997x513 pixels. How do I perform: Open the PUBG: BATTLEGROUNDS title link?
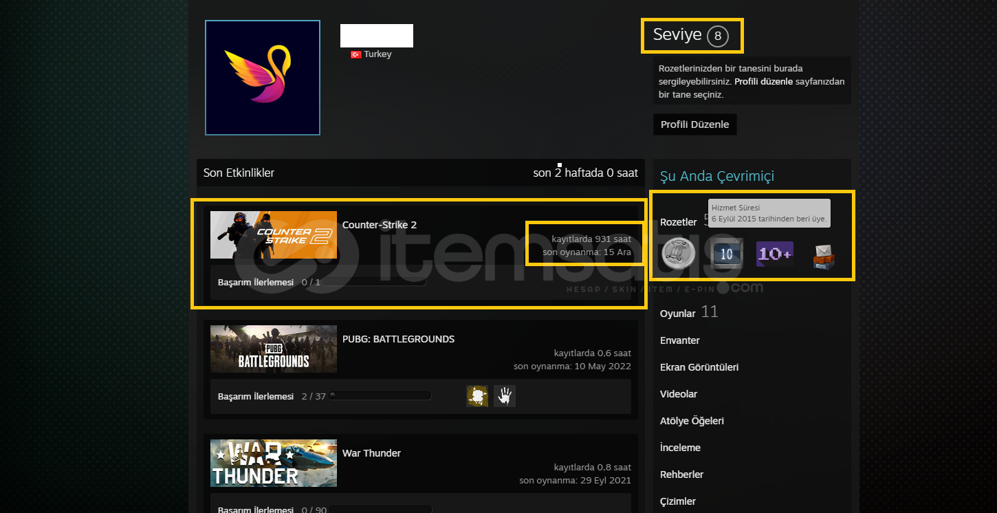(x=399, y=339)
